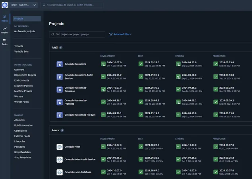Click Octopub-Kustomize-Frontend Staging status icon

tap(178, 102)
